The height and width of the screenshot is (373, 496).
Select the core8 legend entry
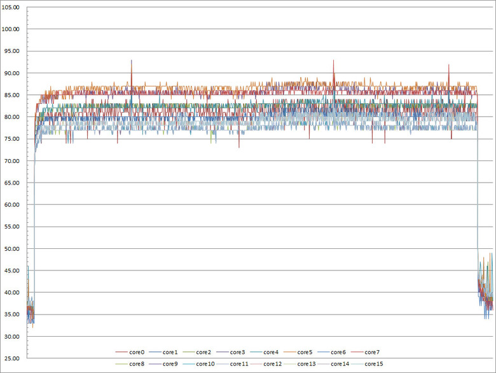(x=130, y=364)
